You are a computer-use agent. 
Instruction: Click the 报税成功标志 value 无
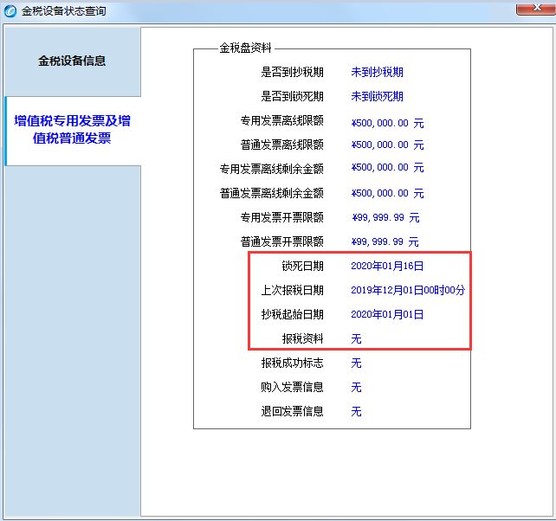pos(356,363)
